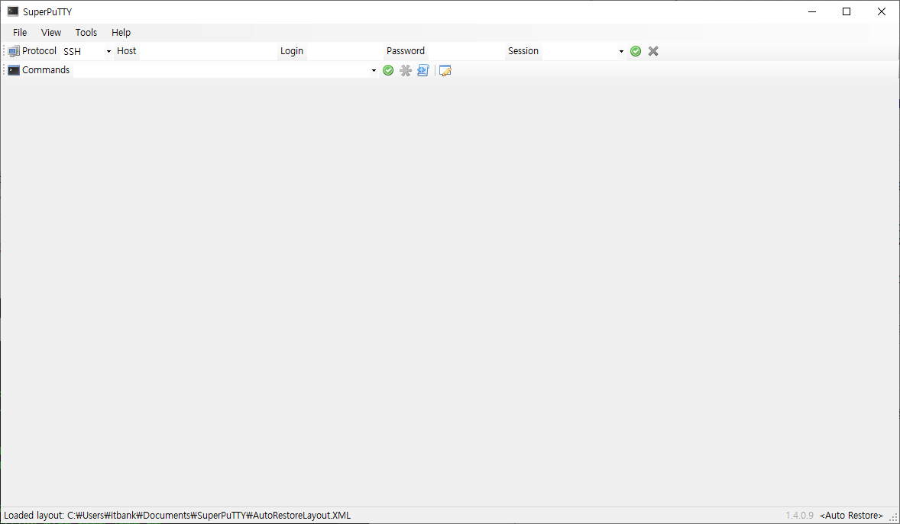The height and width of the screenshot is (524, 900).
Task: Expand the Commands dropdown arrow
Action: click(x=374, y=70)
